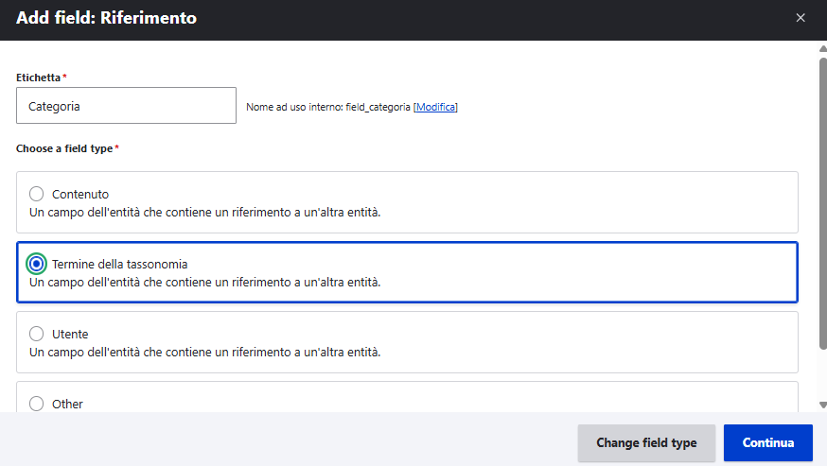Click the scrollbar up arrow
The width and height of the screenshot is (827, 466).
pyautogui.click(x=822, y=49)
